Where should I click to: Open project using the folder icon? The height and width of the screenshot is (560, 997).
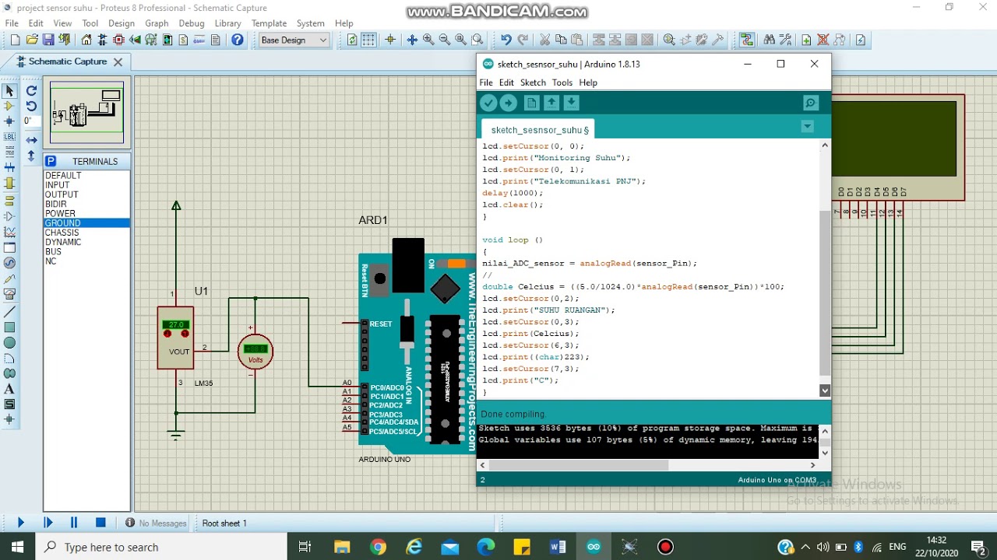click(x=32, y=40)
